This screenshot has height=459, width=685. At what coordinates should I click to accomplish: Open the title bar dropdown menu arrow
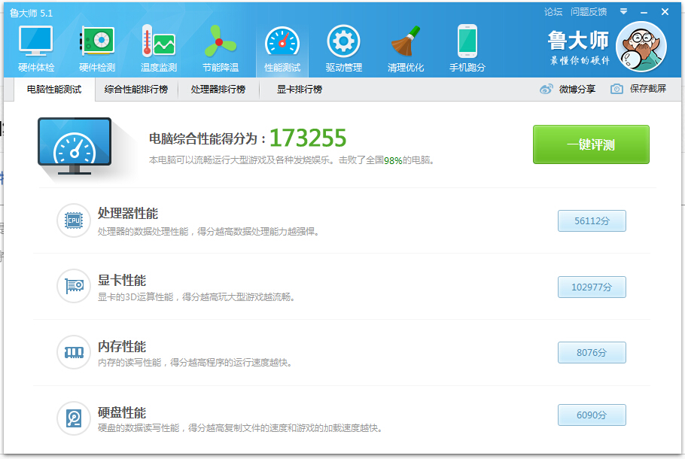[623, 11]
